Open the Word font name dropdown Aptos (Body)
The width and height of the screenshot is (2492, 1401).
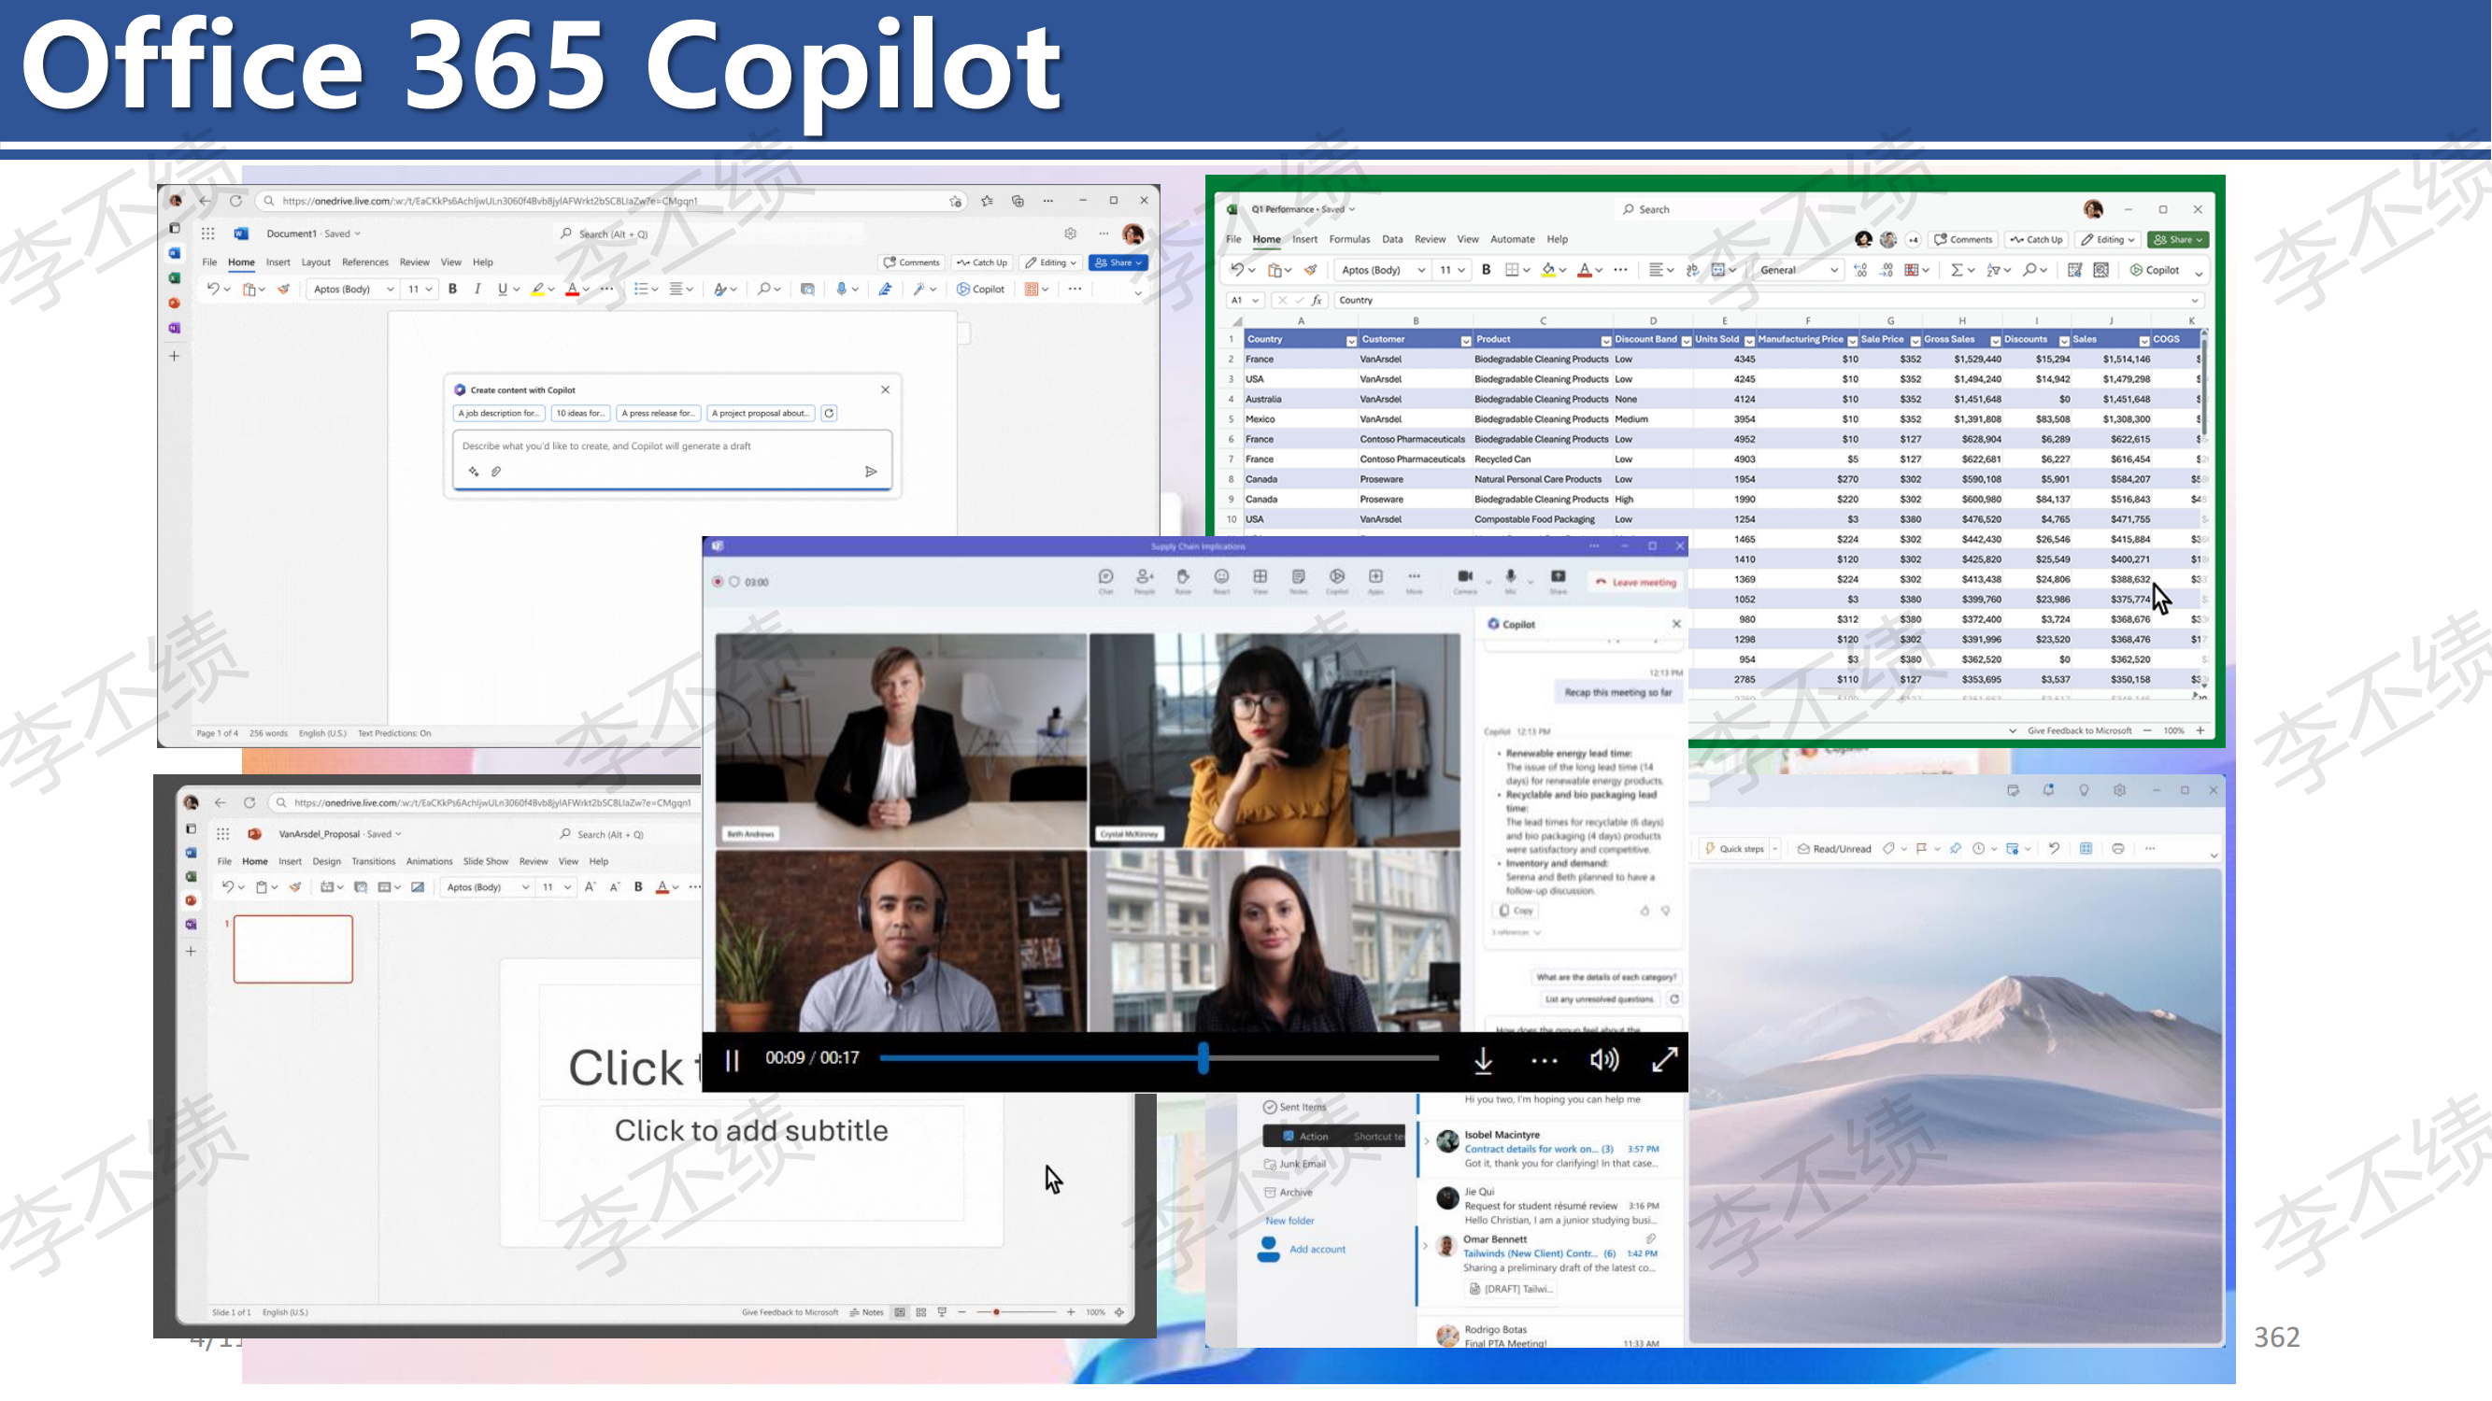pyautogui.click(x=353, y=290)
